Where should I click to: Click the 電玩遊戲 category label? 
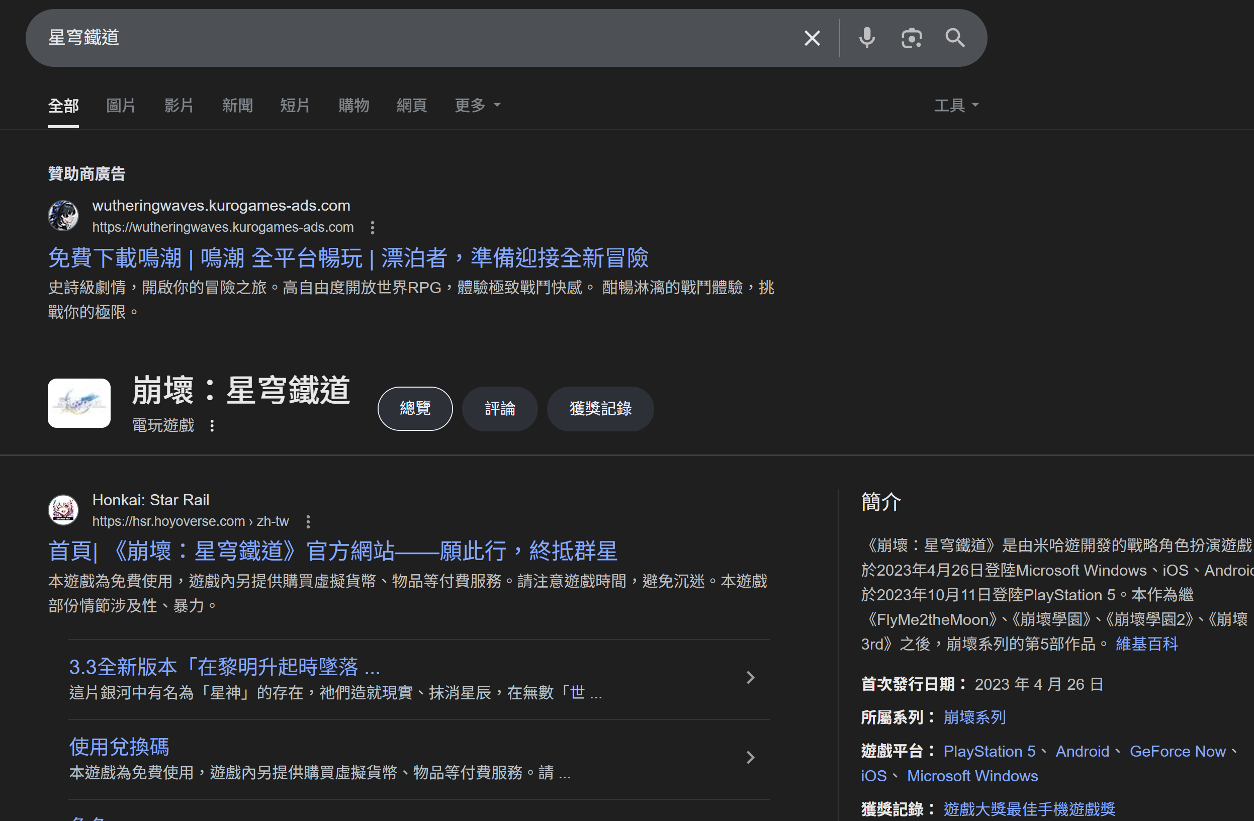click(x=163, y=425)
